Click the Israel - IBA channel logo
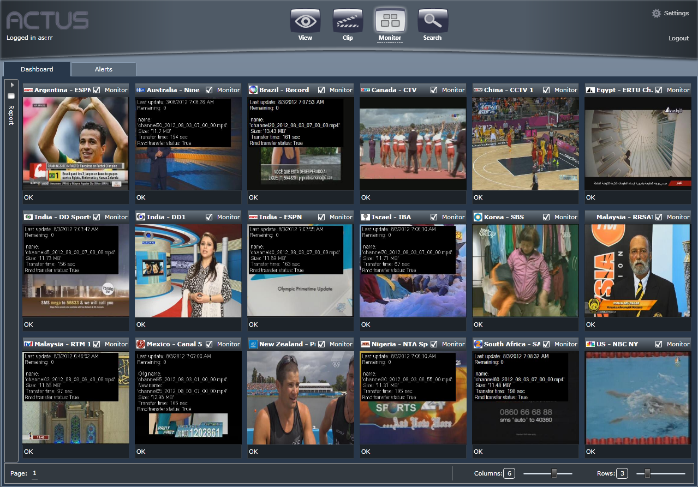The width and height of the screenshot is (698, 487). click(366, 217)
